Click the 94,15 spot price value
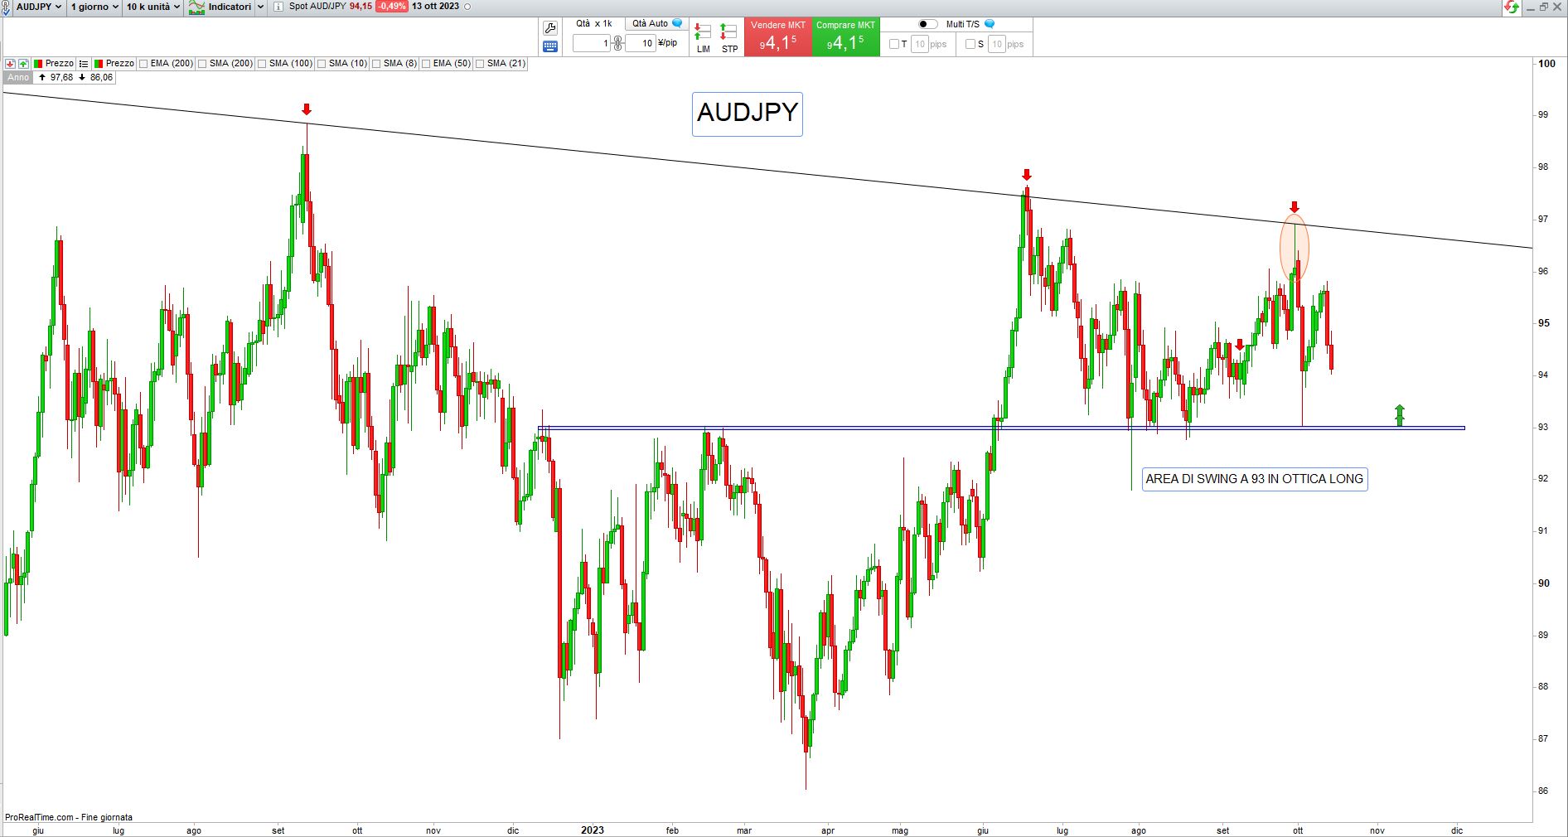This screenshot has width=1568, height=837. point(361,7)
